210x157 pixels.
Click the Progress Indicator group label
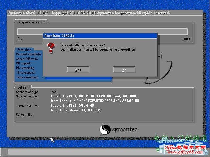(x=31, y=22)
